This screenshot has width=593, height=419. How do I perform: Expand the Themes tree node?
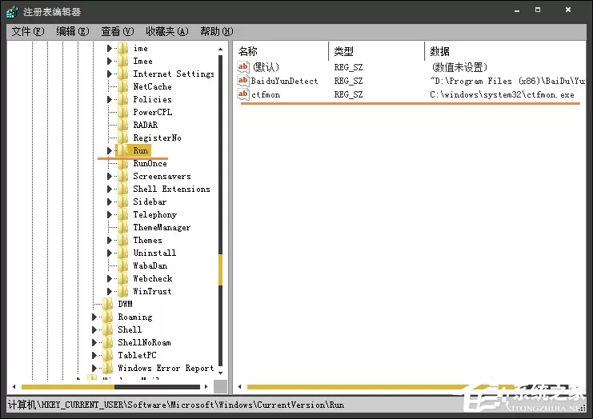[x=110, y=240]
